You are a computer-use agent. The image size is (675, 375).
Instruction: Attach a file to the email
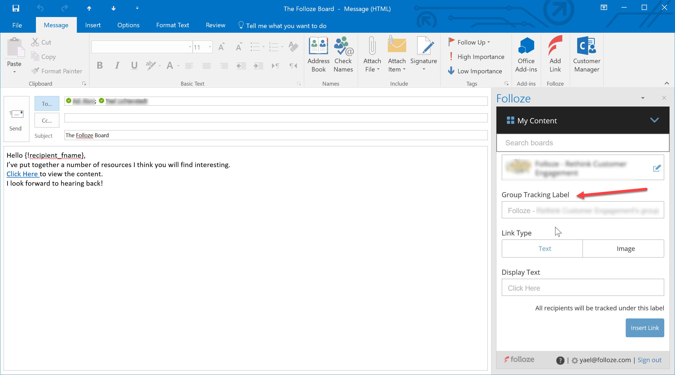[x=372, y=55]
